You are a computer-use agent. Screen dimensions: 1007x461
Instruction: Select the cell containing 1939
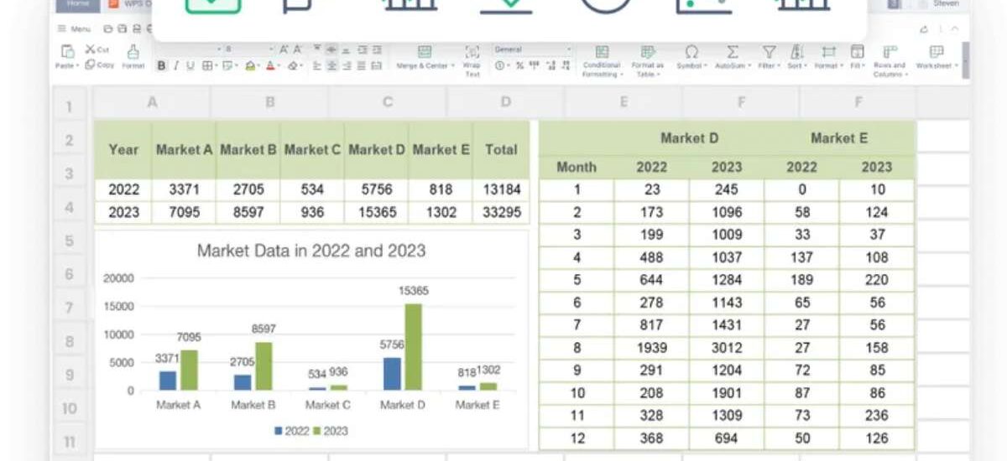coord(651,348)
